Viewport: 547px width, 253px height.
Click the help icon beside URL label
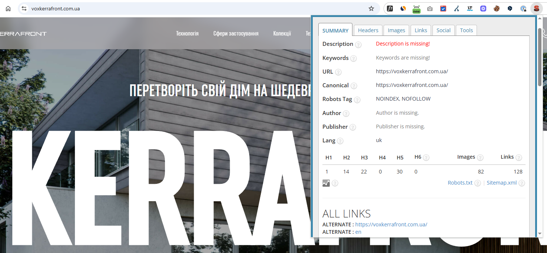pos(338,72)
